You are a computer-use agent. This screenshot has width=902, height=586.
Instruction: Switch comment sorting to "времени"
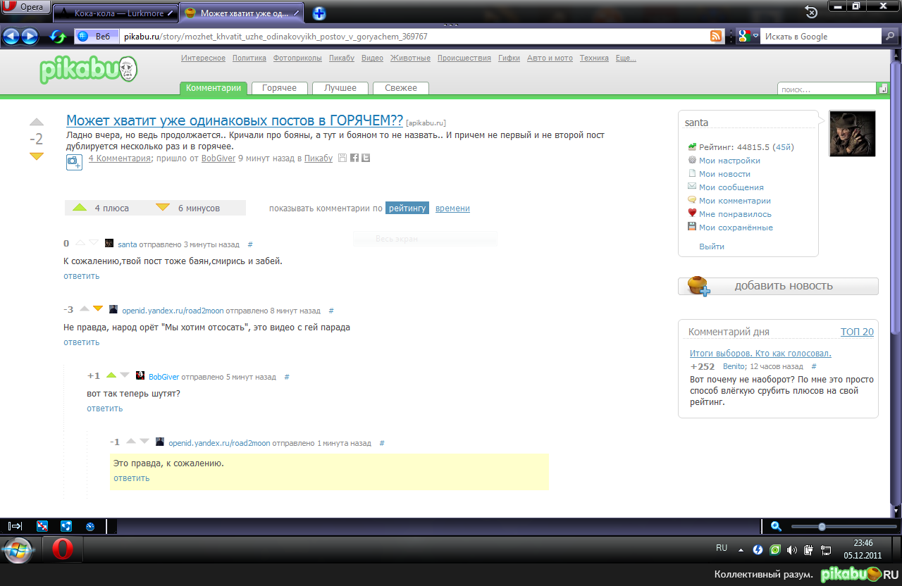[x=451, y=208]
